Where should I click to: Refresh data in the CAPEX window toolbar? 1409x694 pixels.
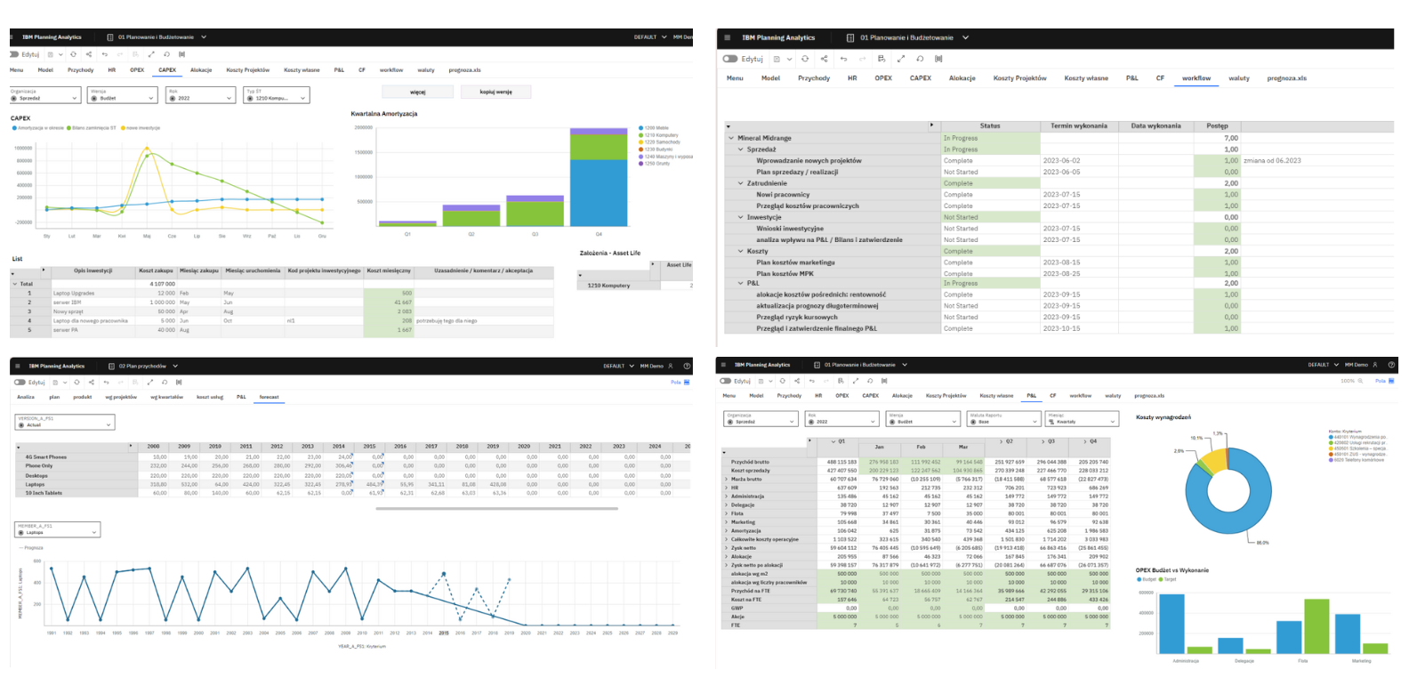[x=74, y=54]
